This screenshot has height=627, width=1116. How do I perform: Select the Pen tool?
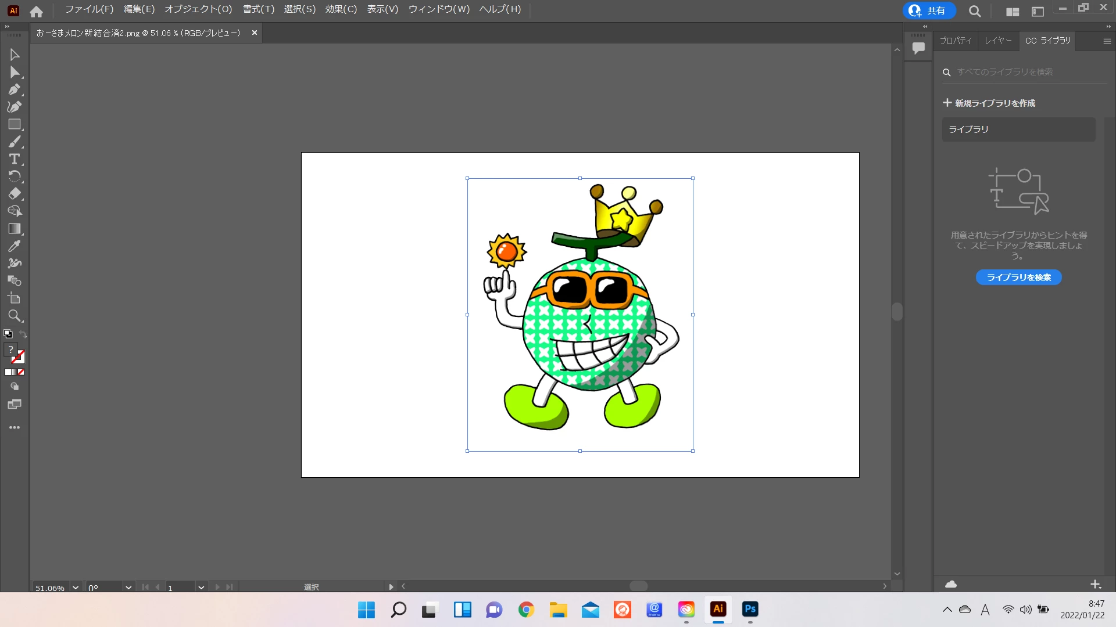tap(15, 90)
